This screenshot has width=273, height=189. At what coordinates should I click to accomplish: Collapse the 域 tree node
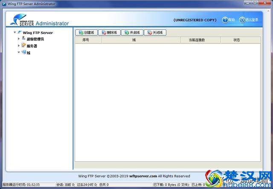[19, 52]
